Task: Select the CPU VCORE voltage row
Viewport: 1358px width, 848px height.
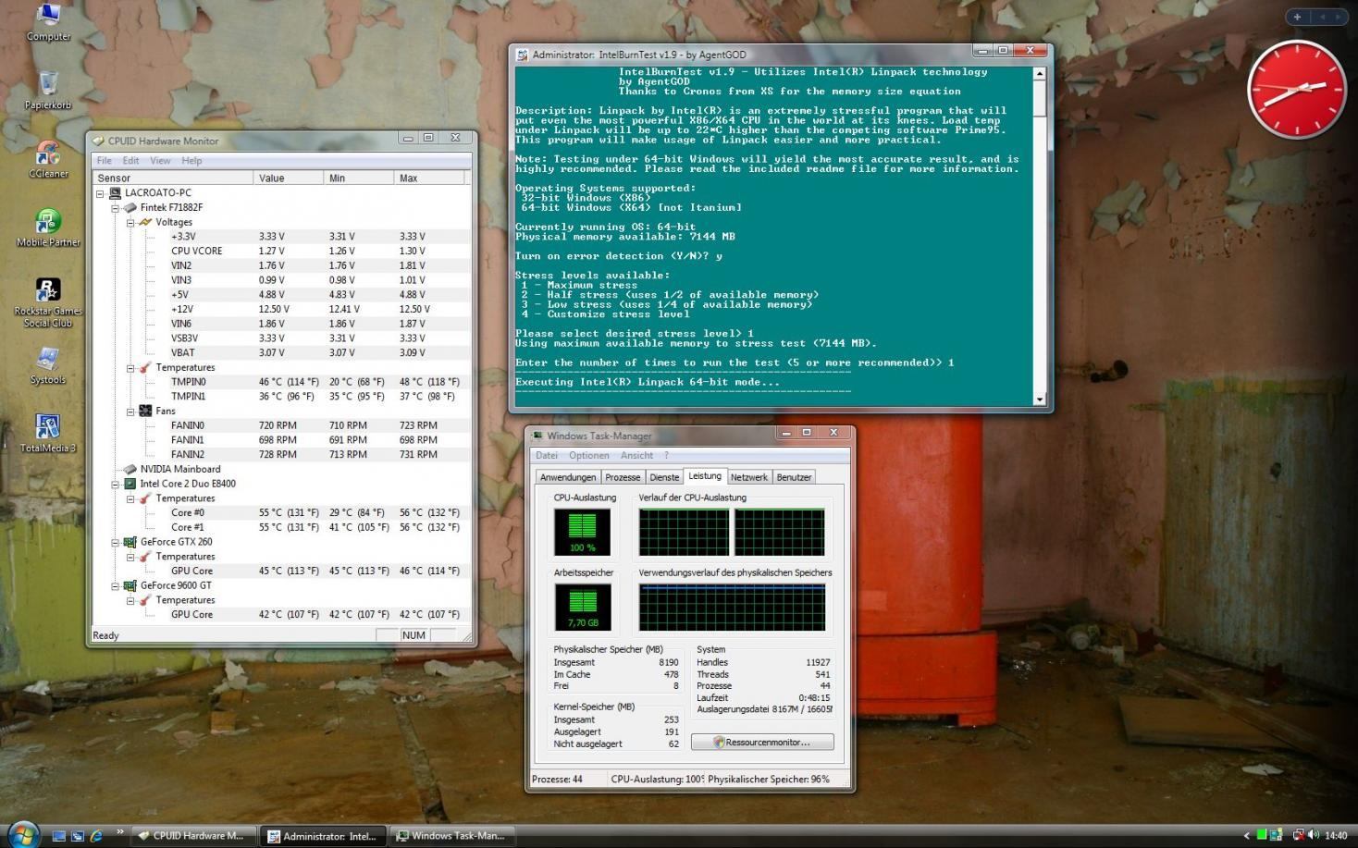Action: coord(281,251)
